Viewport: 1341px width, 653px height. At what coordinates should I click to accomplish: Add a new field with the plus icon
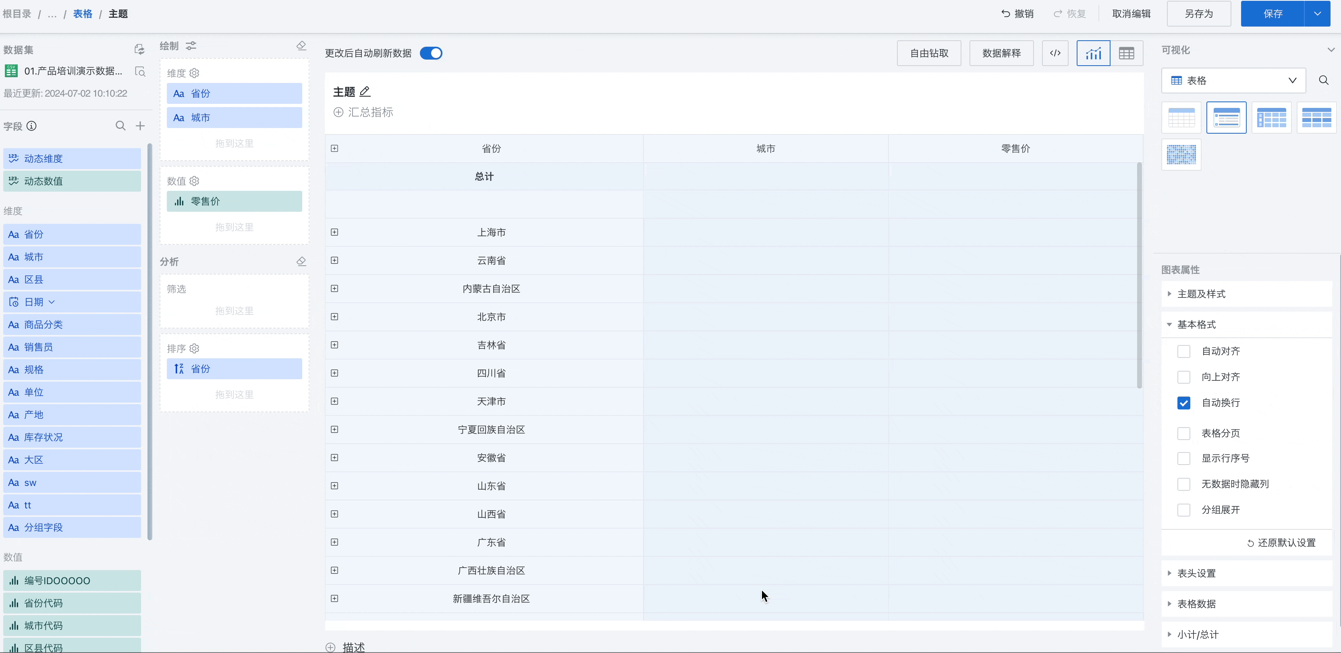140,126
